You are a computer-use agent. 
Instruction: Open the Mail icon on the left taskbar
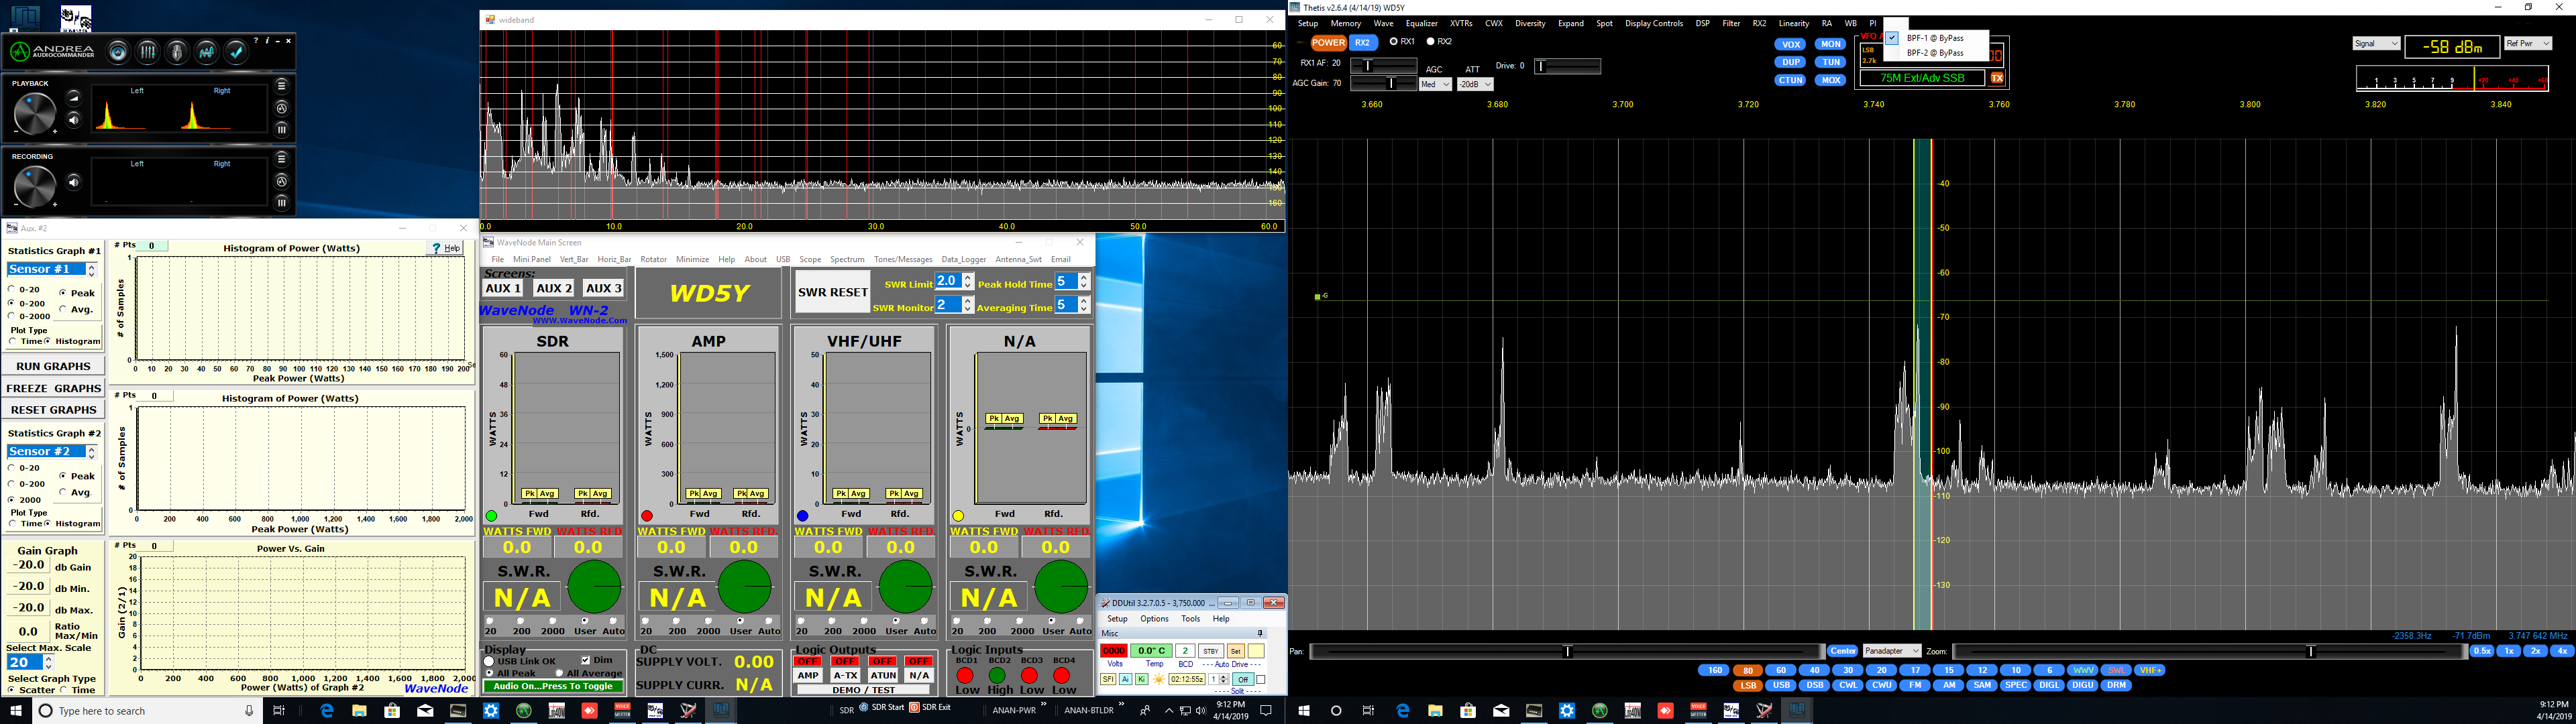pos(425,711)
